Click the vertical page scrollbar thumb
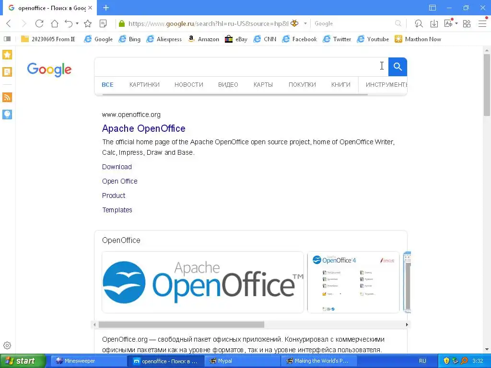The height and width of the screenshot is (368, 491). (x=487, y=85)
